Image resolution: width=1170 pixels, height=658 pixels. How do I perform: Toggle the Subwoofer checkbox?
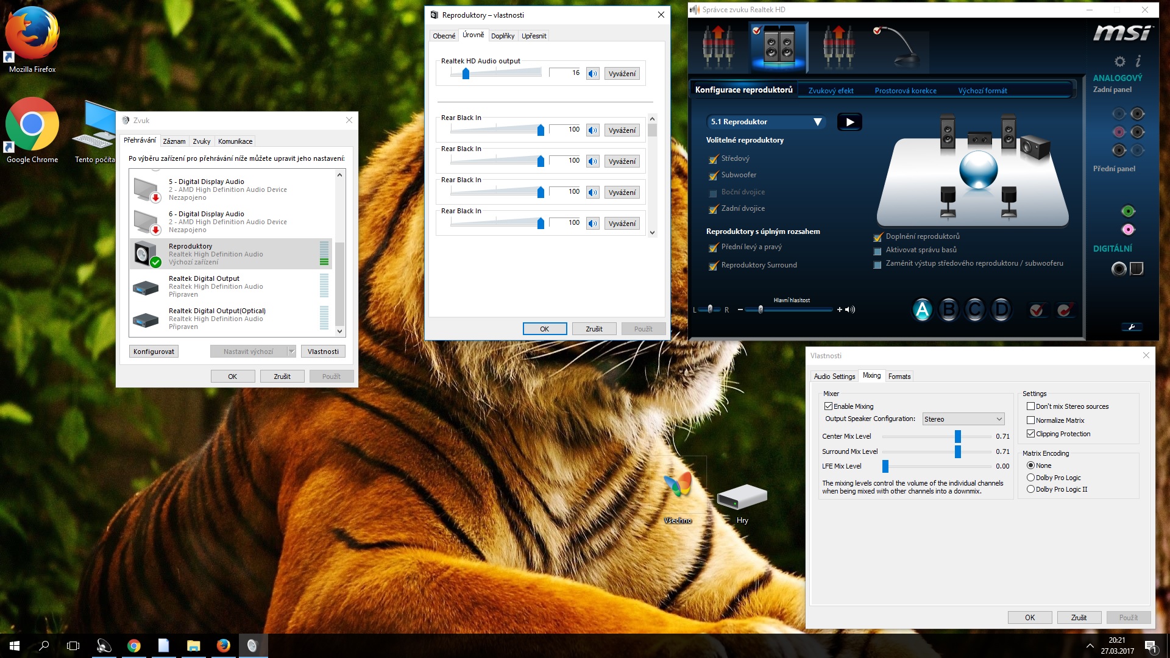[x=713, y=175]
